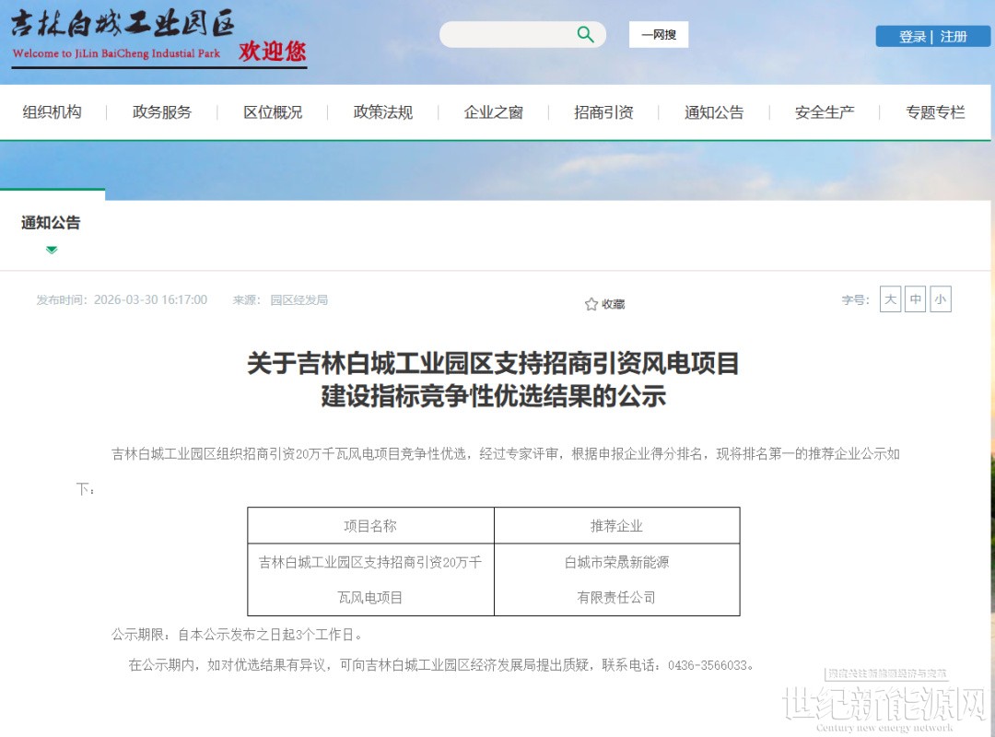Click the star favorite (收藏) icon
This screenshot has height=737, width=995.
[591, 304]
